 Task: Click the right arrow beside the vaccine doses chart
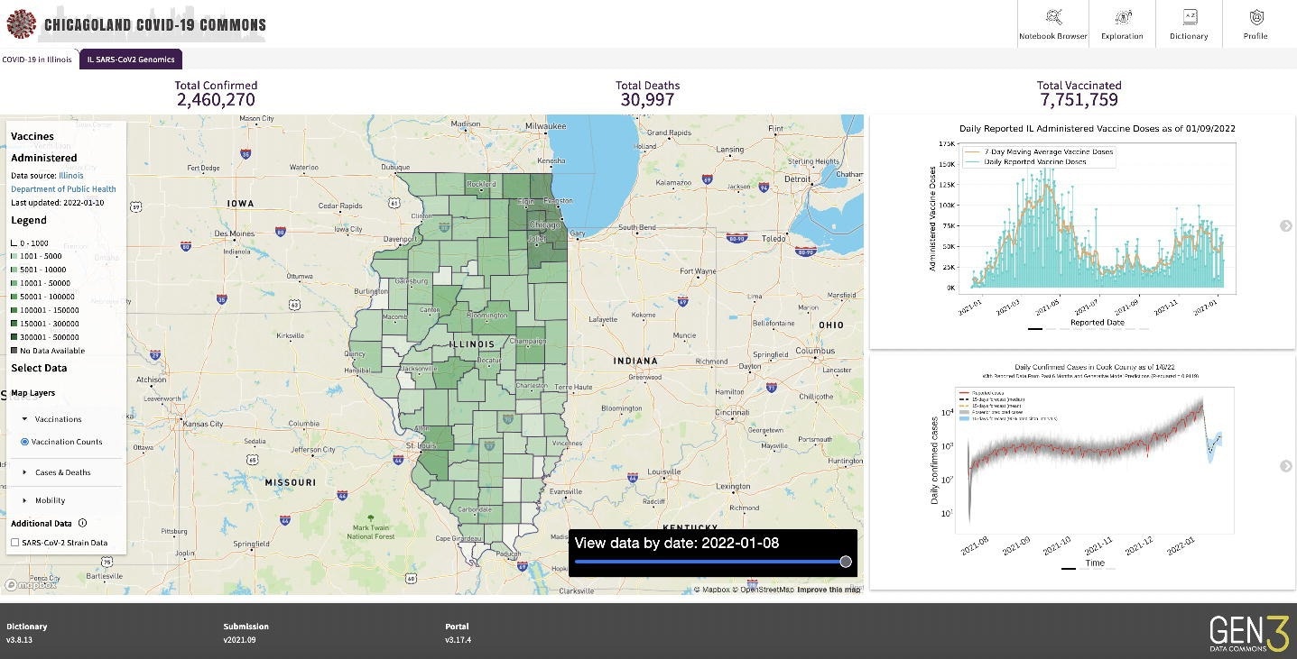[1285, 226]
